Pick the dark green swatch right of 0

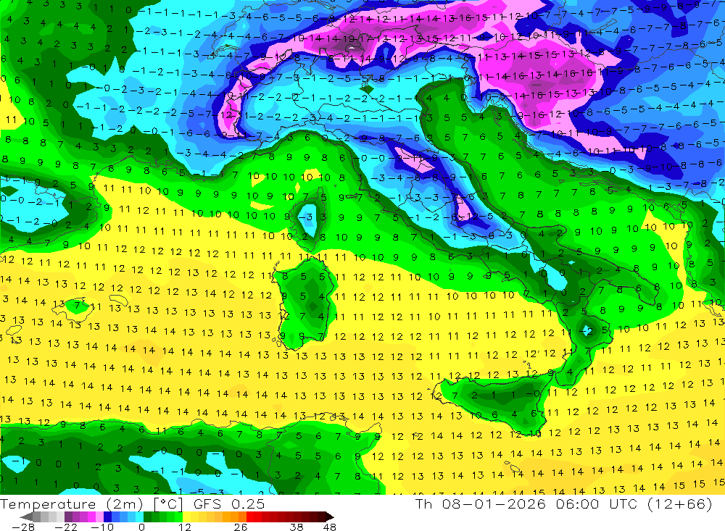pyautogui.click(x=147, y=517)
